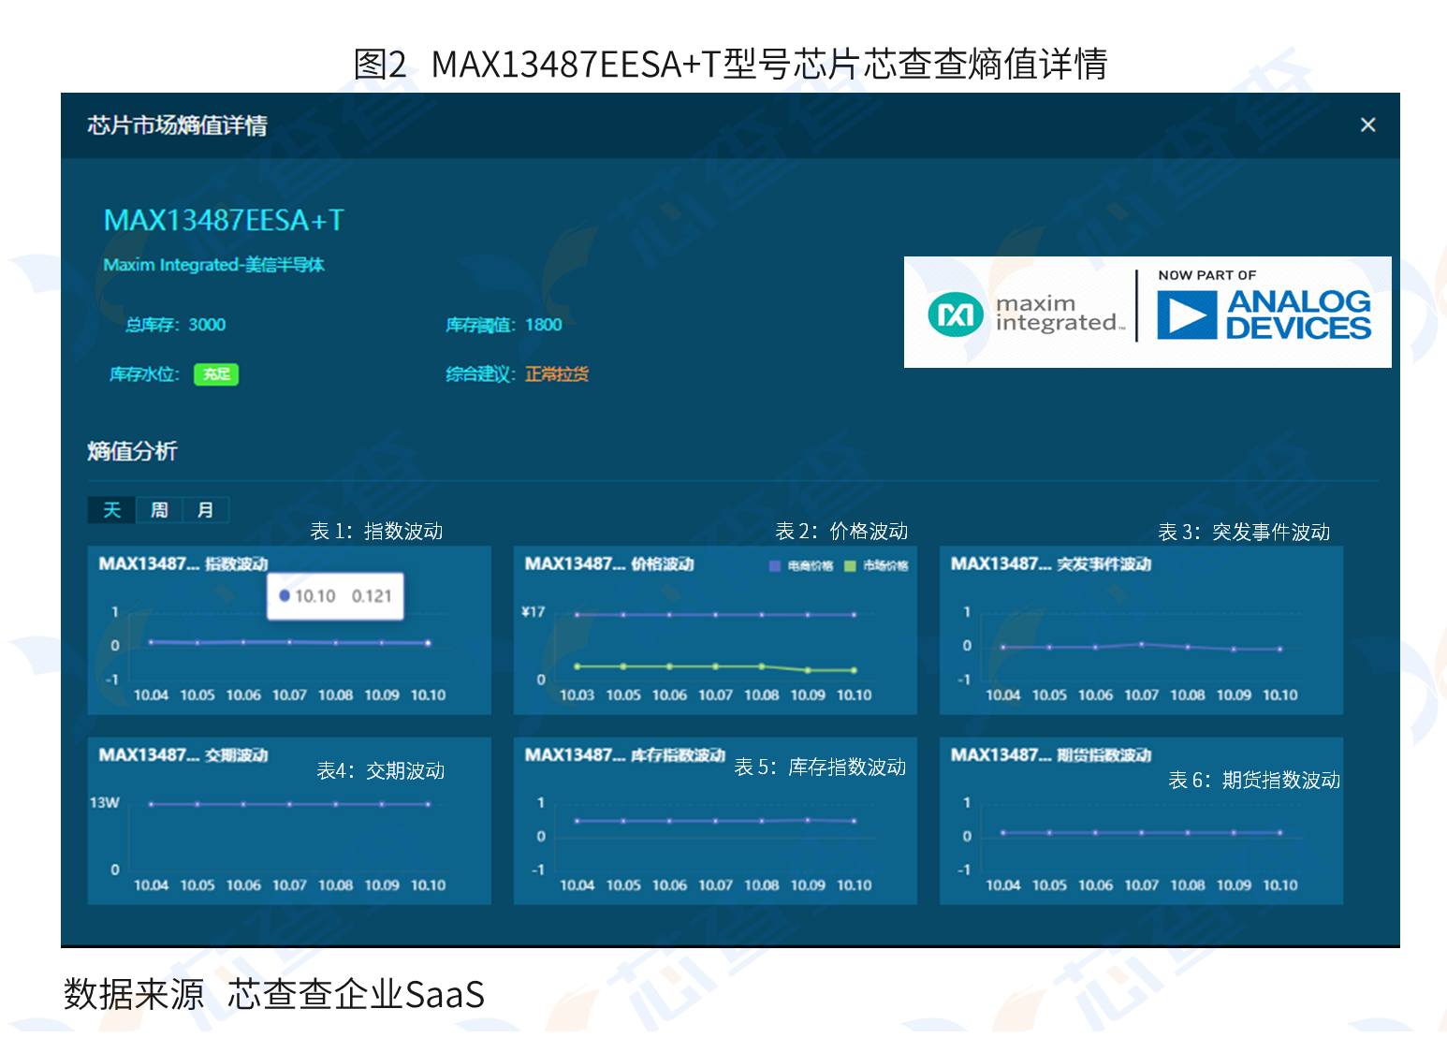The image size is (1447, 1038).
Task: Click the 指数波动 chart title
Action: (x=183, y=563)
